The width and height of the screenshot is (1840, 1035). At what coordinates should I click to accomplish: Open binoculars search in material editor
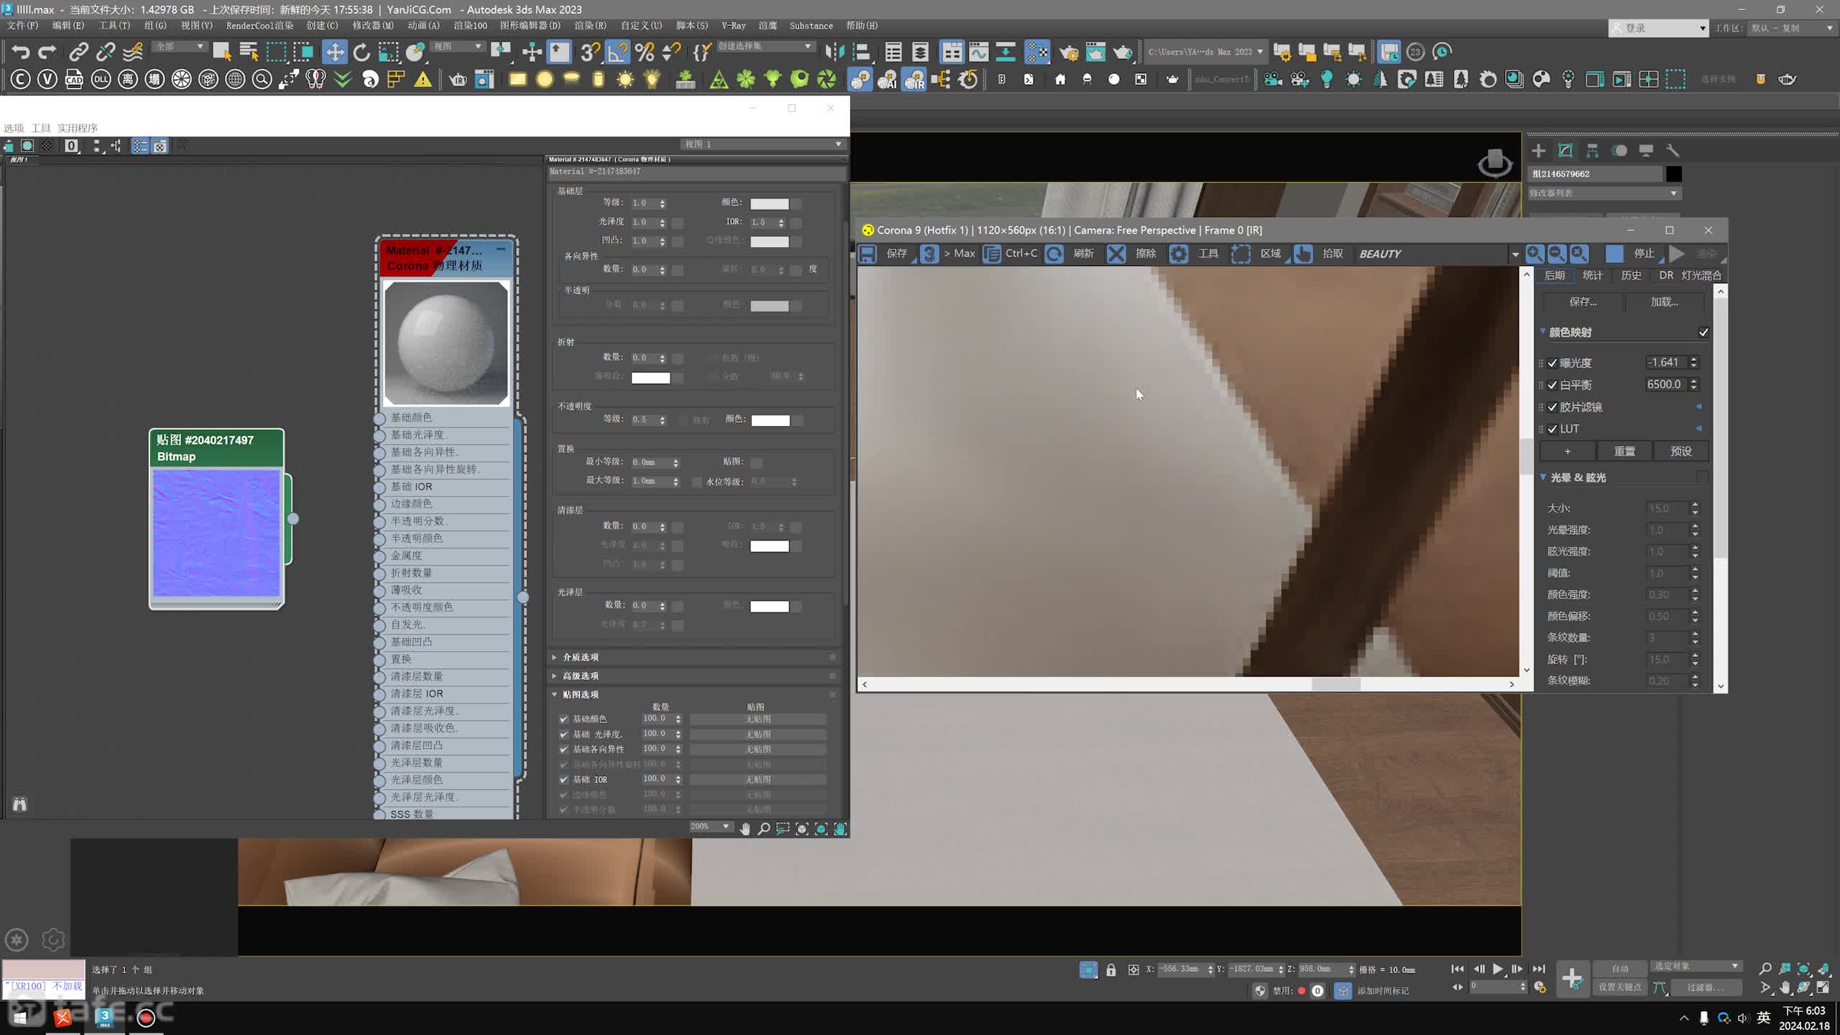point(19,804)
